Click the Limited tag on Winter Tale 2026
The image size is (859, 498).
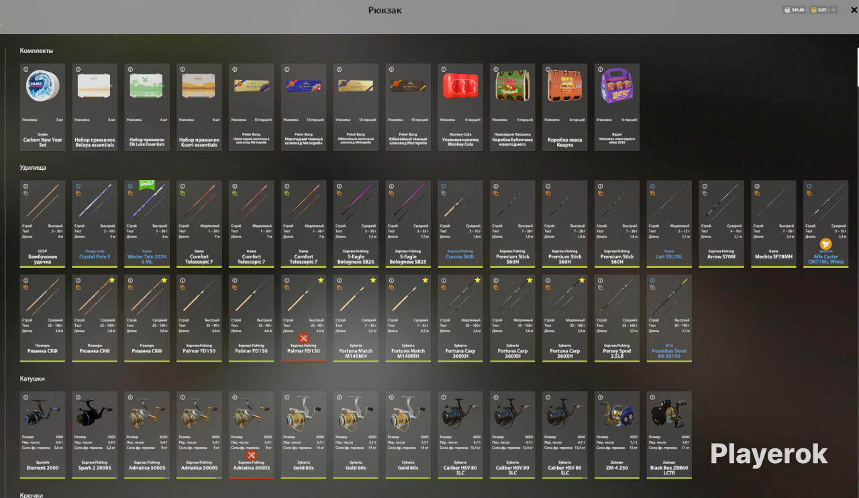(x=147, y=185)
